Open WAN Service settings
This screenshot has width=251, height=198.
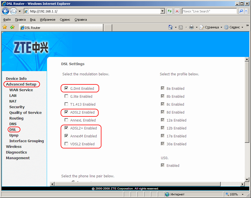pyautogui.click(x=21, y=90)
